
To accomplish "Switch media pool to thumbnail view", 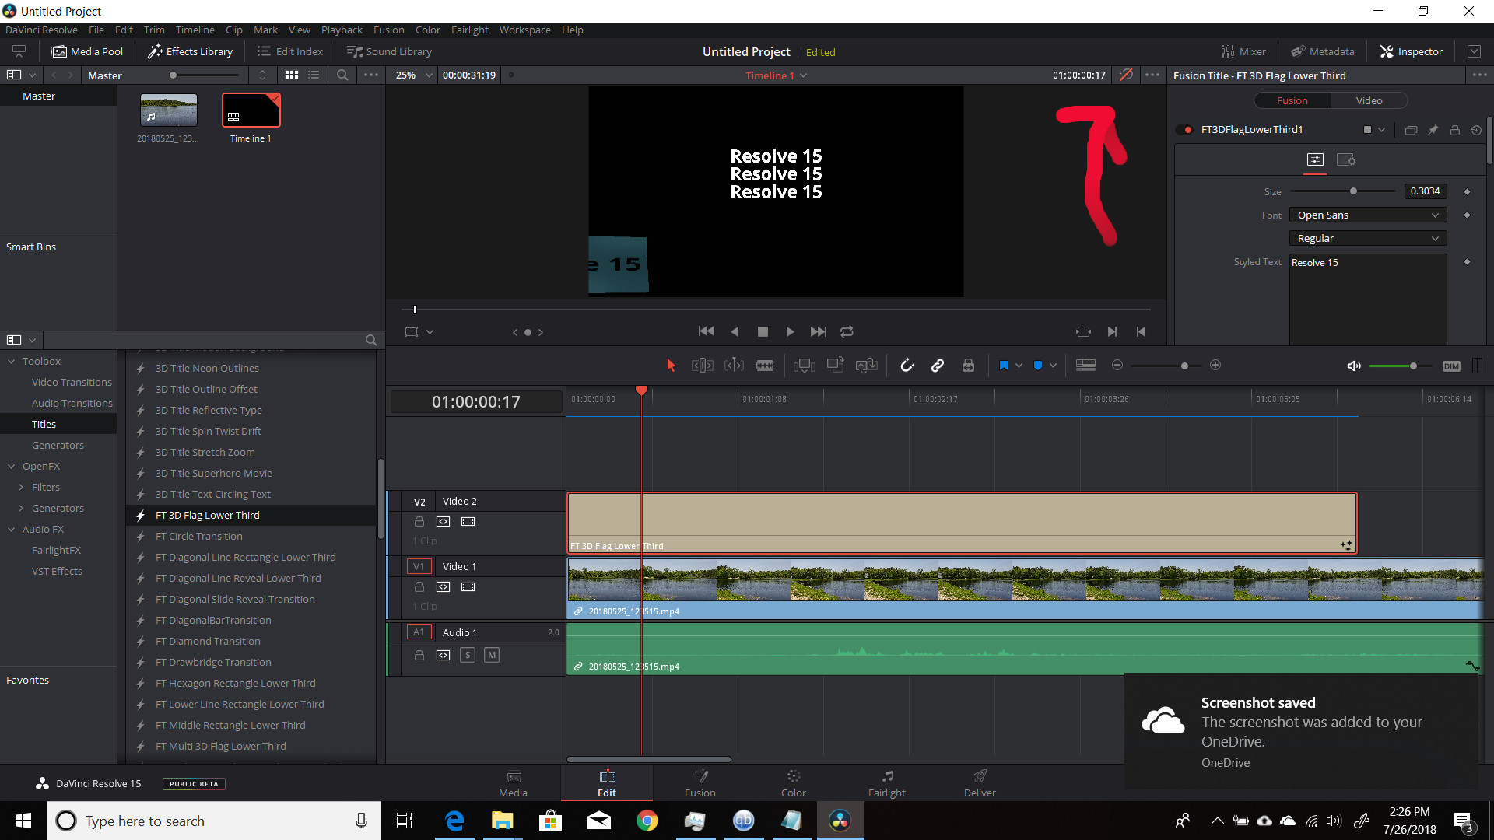I will click(x=292, y=75).
